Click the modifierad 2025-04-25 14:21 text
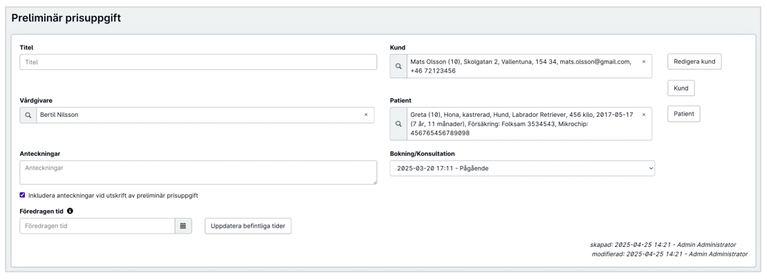Screen dimensions: 767x280 669,254
